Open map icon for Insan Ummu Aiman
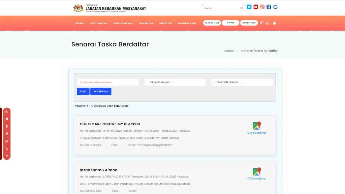345x194 pixels. point(256,171)
